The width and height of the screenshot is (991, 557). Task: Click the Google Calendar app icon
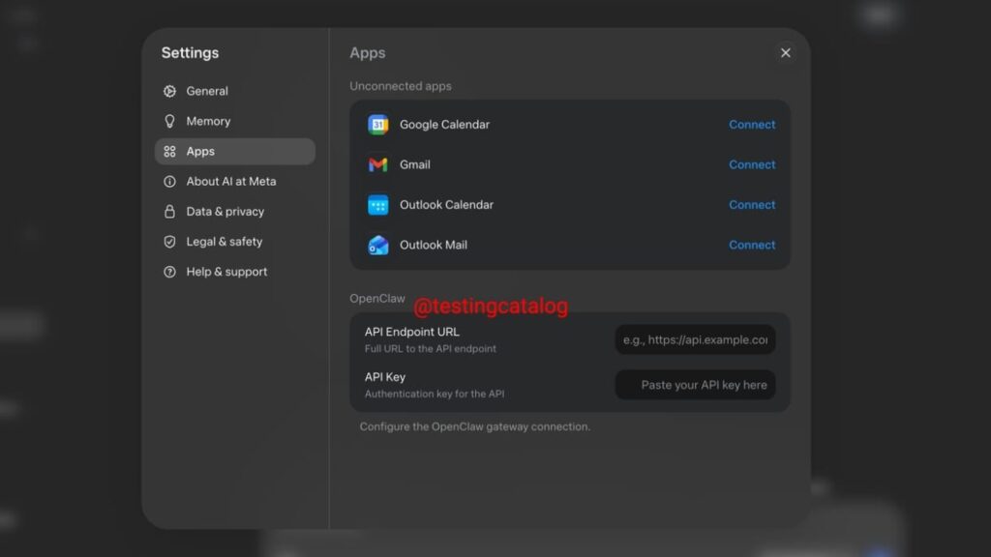tap(378, 124)
